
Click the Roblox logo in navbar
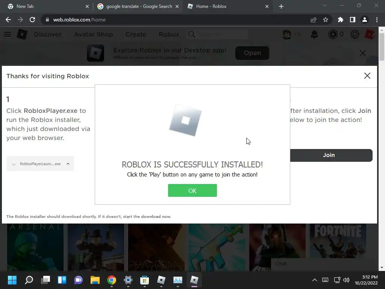(22, 34)
